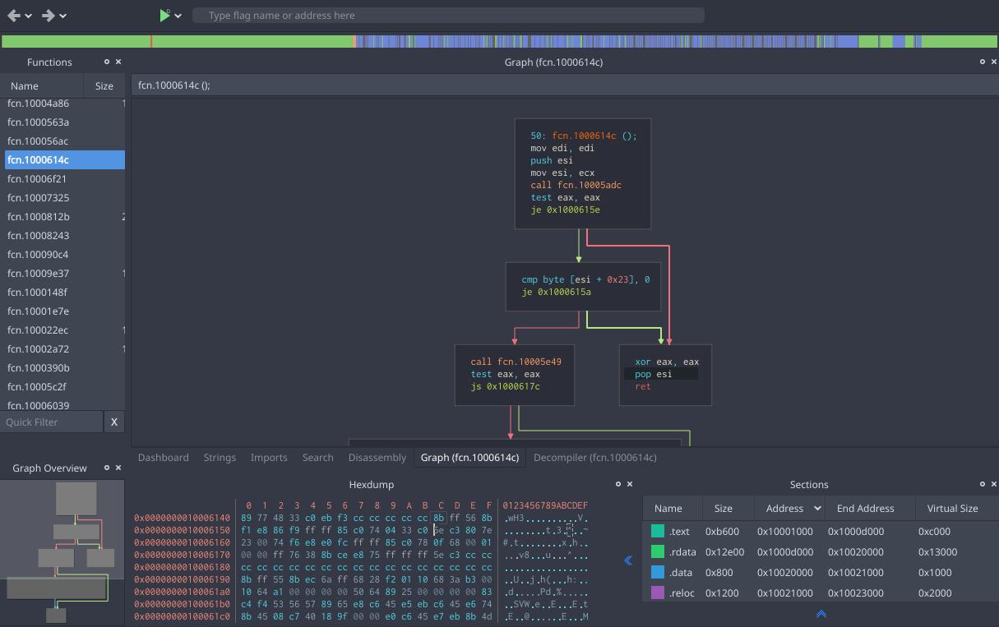Click the double up chevron below Sections

coord(821,614)
